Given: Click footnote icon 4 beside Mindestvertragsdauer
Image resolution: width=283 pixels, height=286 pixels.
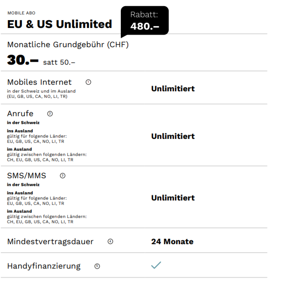Looking at the screenshot, I should point(110,241).
